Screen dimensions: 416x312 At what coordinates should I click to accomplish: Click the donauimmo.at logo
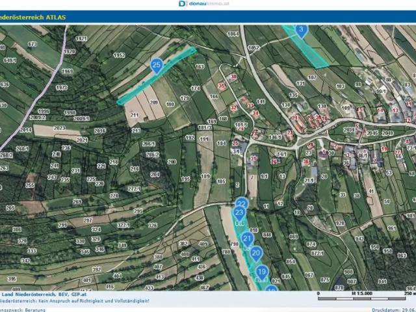coord(203,3)
